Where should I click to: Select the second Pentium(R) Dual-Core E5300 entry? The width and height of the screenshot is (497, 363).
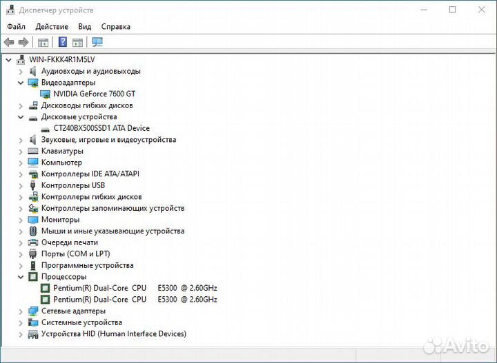[135, 300]
